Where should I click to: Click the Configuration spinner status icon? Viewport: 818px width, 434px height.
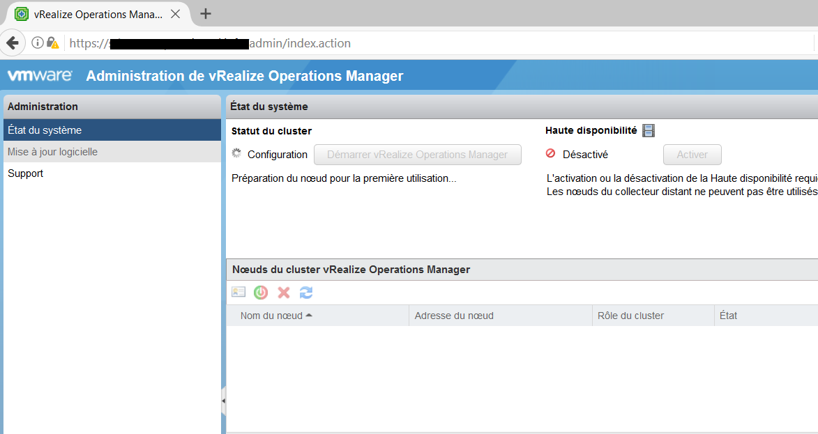point(237,153)
